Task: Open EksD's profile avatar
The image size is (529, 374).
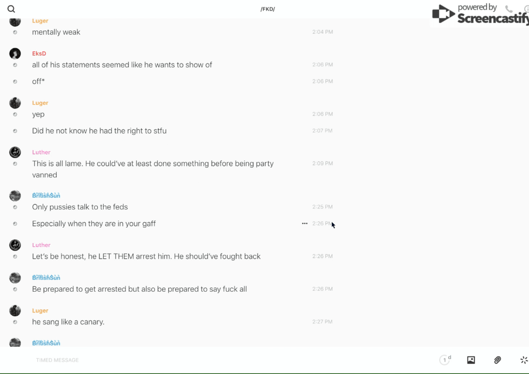Action: coord(15,53)
